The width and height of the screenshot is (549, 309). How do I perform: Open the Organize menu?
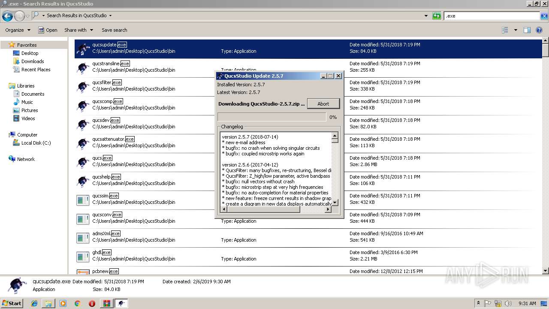[x=18, y=30]
